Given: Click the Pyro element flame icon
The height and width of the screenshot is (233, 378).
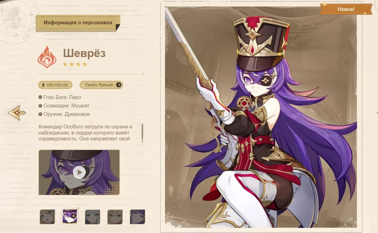Looking at the screenshot, I should (x=47, y=57).
